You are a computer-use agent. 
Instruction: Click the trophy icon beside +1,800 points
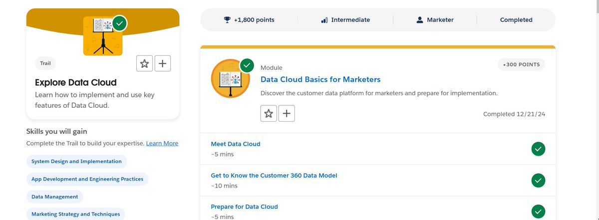[x=227, y=20]
